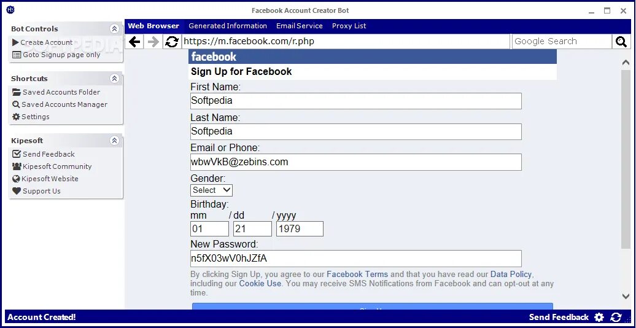The image size is (636, 328).
Task: Click the Account Created! status text
Action: 42,318
